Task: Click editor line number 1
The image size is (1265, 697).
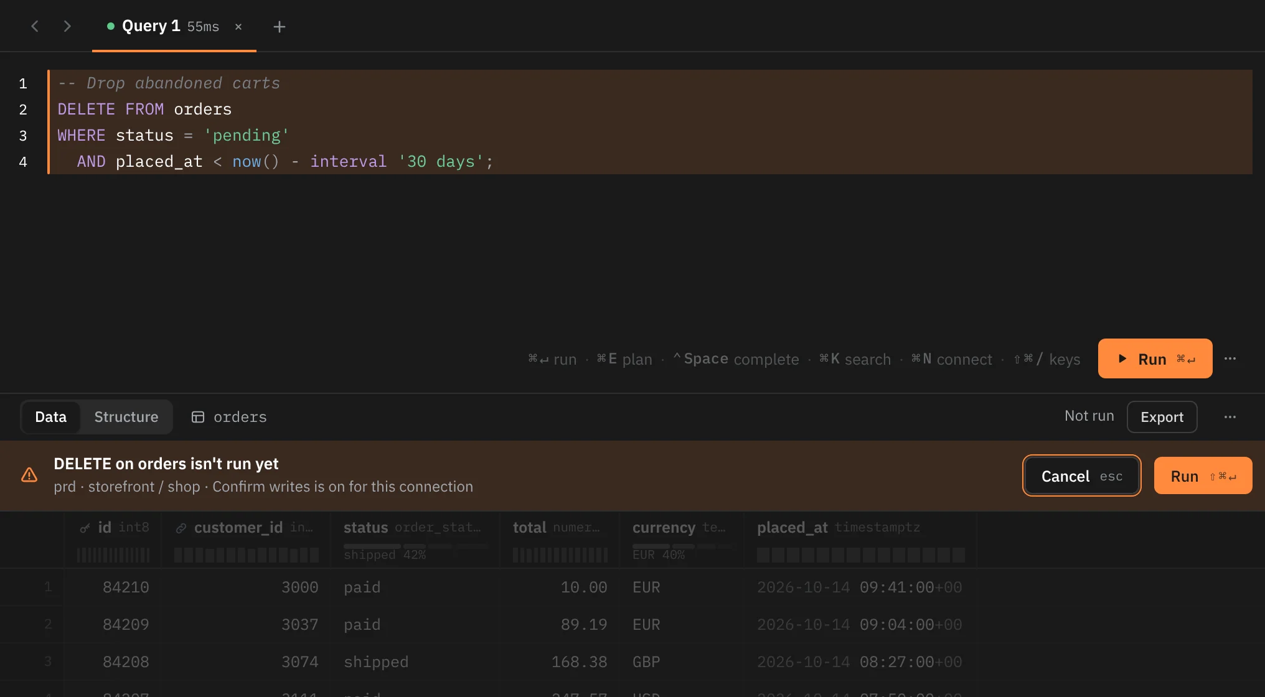Action: pos(23,83)
